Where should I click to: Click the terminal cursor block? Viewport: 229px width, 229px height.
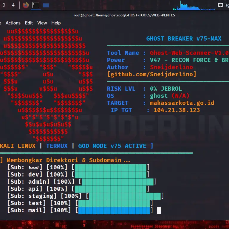point(159,210)
